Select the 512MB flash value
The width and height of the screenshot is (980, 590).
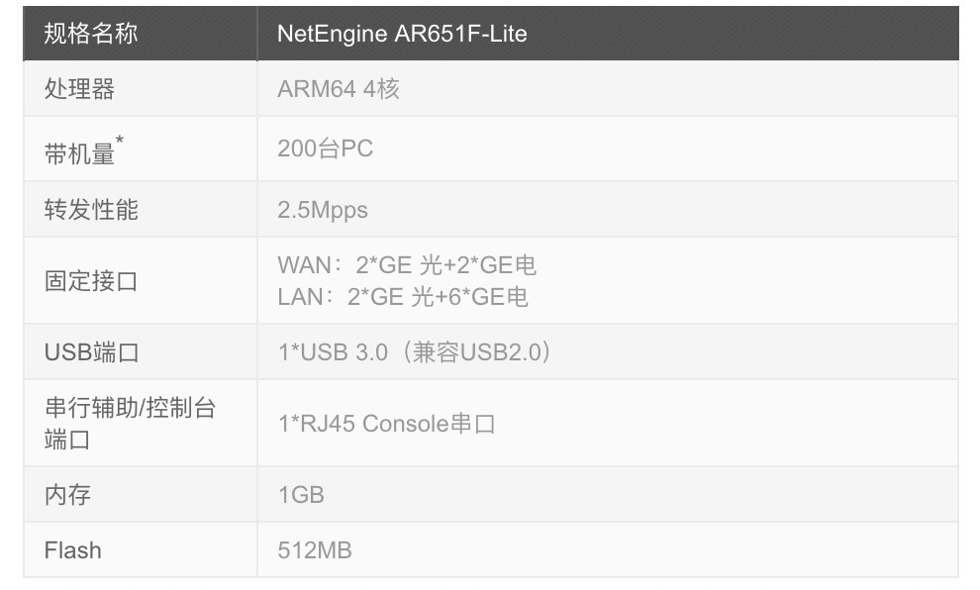pyautogui.click(x=315, y=550)
